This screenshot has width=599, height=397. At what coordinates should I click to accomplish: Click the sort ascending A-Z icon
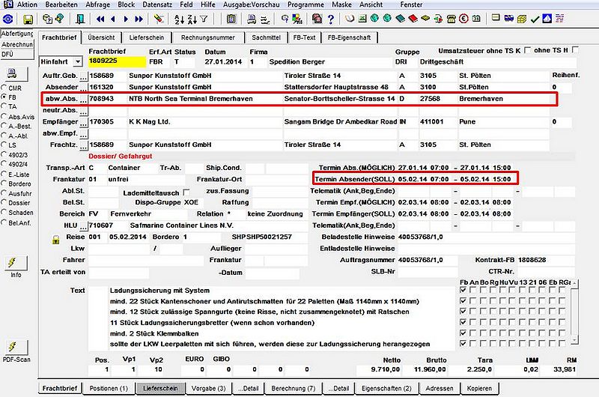[179, 19]
